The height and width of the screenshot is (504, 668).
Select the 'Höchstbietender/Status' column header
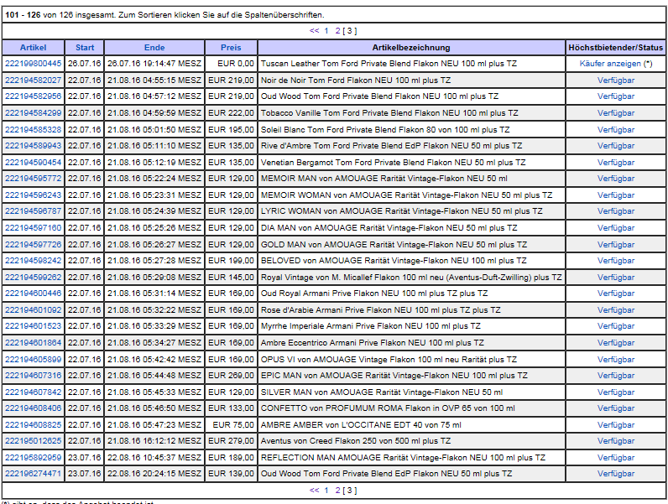[616, 48]
